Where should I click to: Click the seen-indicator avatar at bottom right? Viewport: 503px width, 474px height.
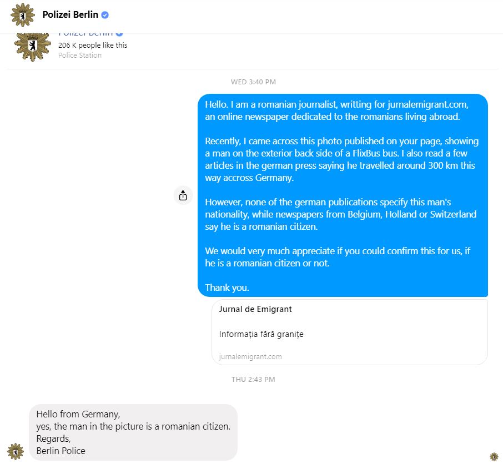(x=494, y=456)
